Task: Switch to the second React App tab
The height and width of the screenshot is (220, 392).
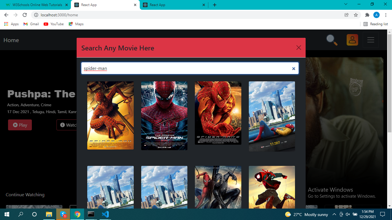Action: [x=174, y=5]
